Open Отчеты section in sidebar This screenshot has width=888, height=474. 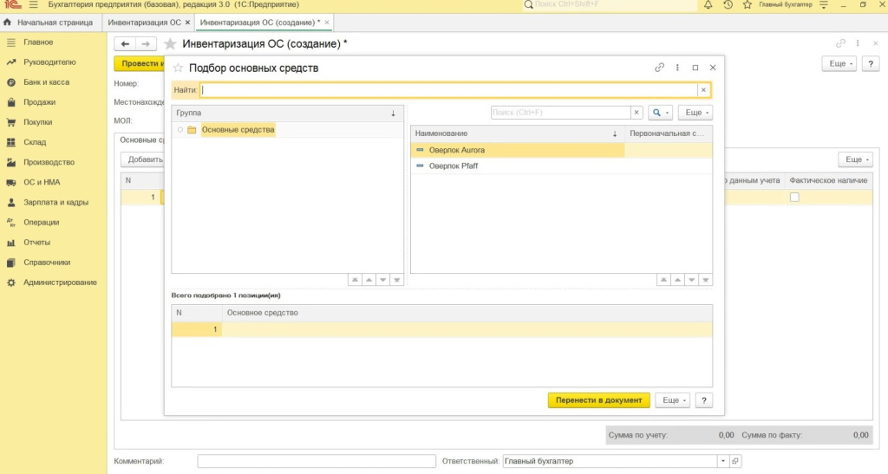point(36,242)
